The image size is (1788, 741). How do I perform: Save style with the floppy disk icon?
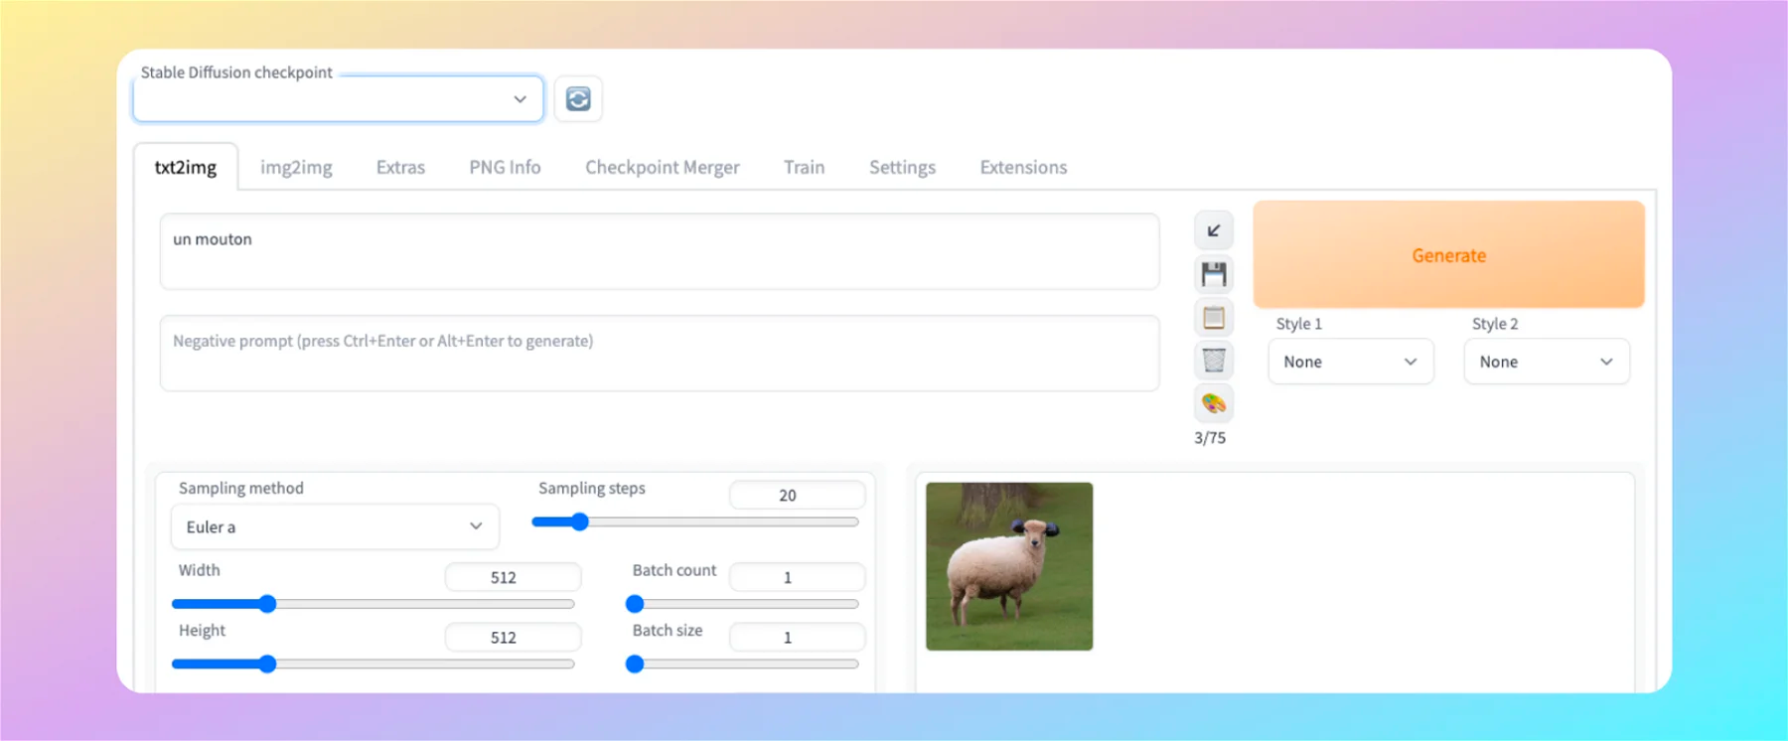[x=1213, y=274]
